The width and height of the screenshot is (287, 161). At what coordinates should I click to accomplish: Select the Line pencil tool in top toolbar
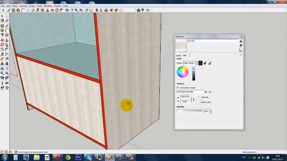[9, 10]
